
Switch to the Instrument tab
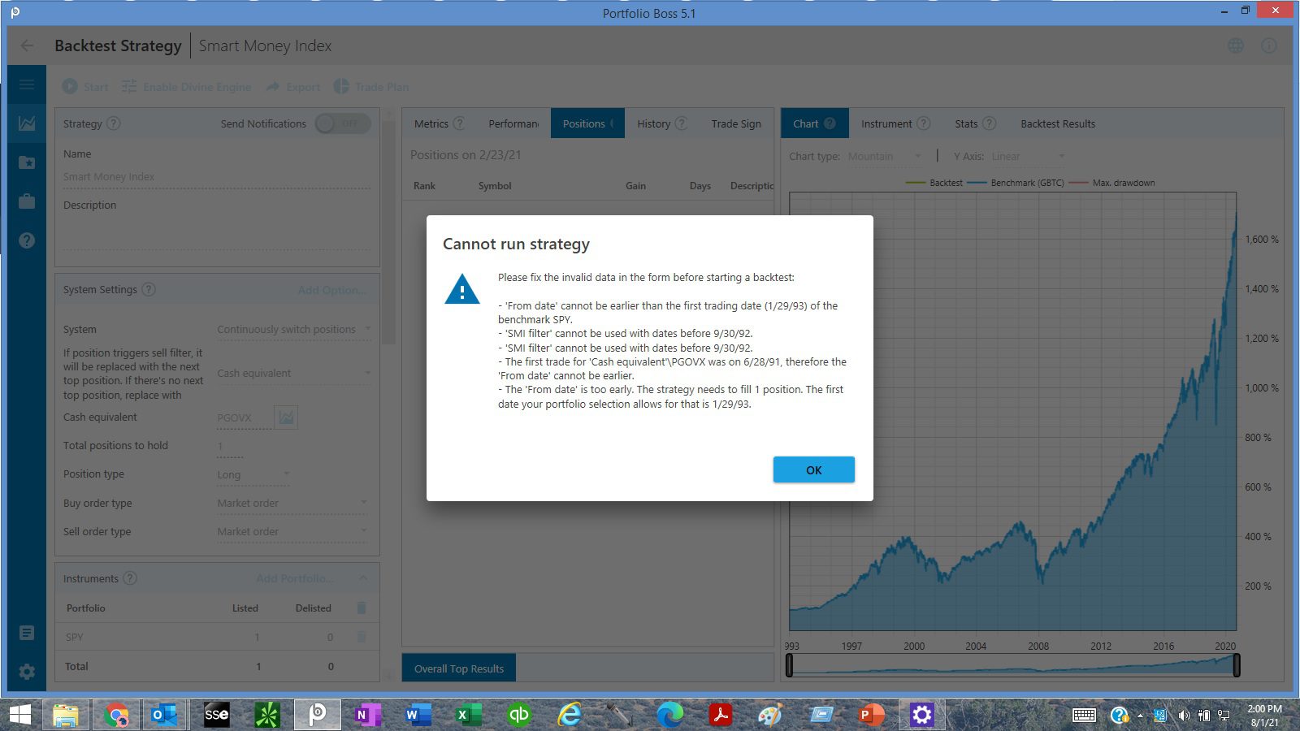[895, 123]
